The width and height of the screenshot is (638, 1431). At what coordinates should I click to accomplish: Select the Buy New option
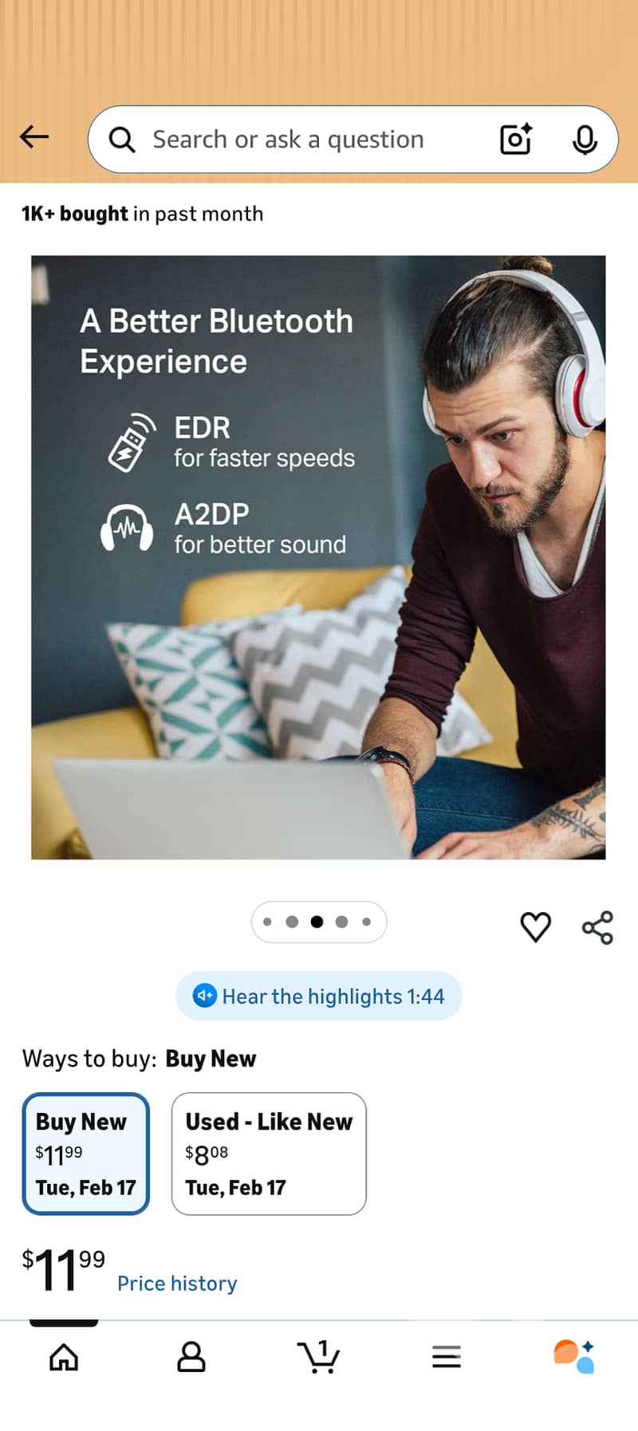(x=86, y=1154)
